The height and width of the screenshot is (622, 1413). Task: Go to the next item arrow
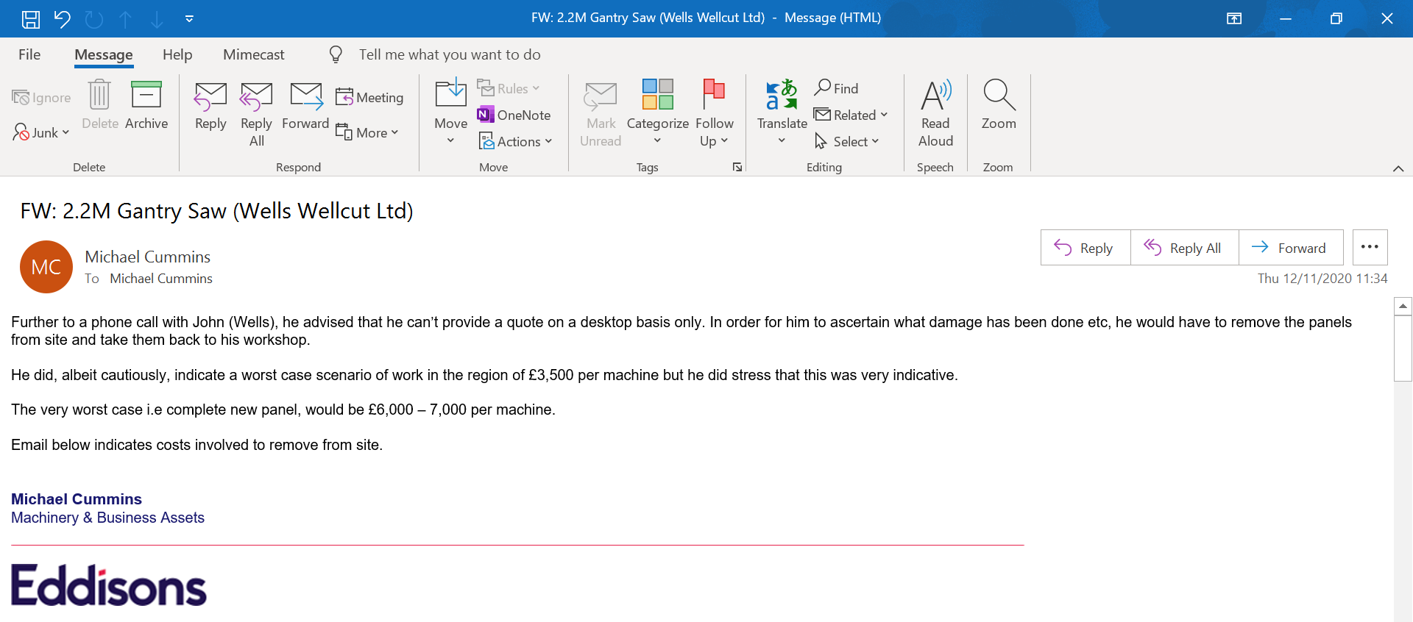pyautogui.click(x=157, y=19)
